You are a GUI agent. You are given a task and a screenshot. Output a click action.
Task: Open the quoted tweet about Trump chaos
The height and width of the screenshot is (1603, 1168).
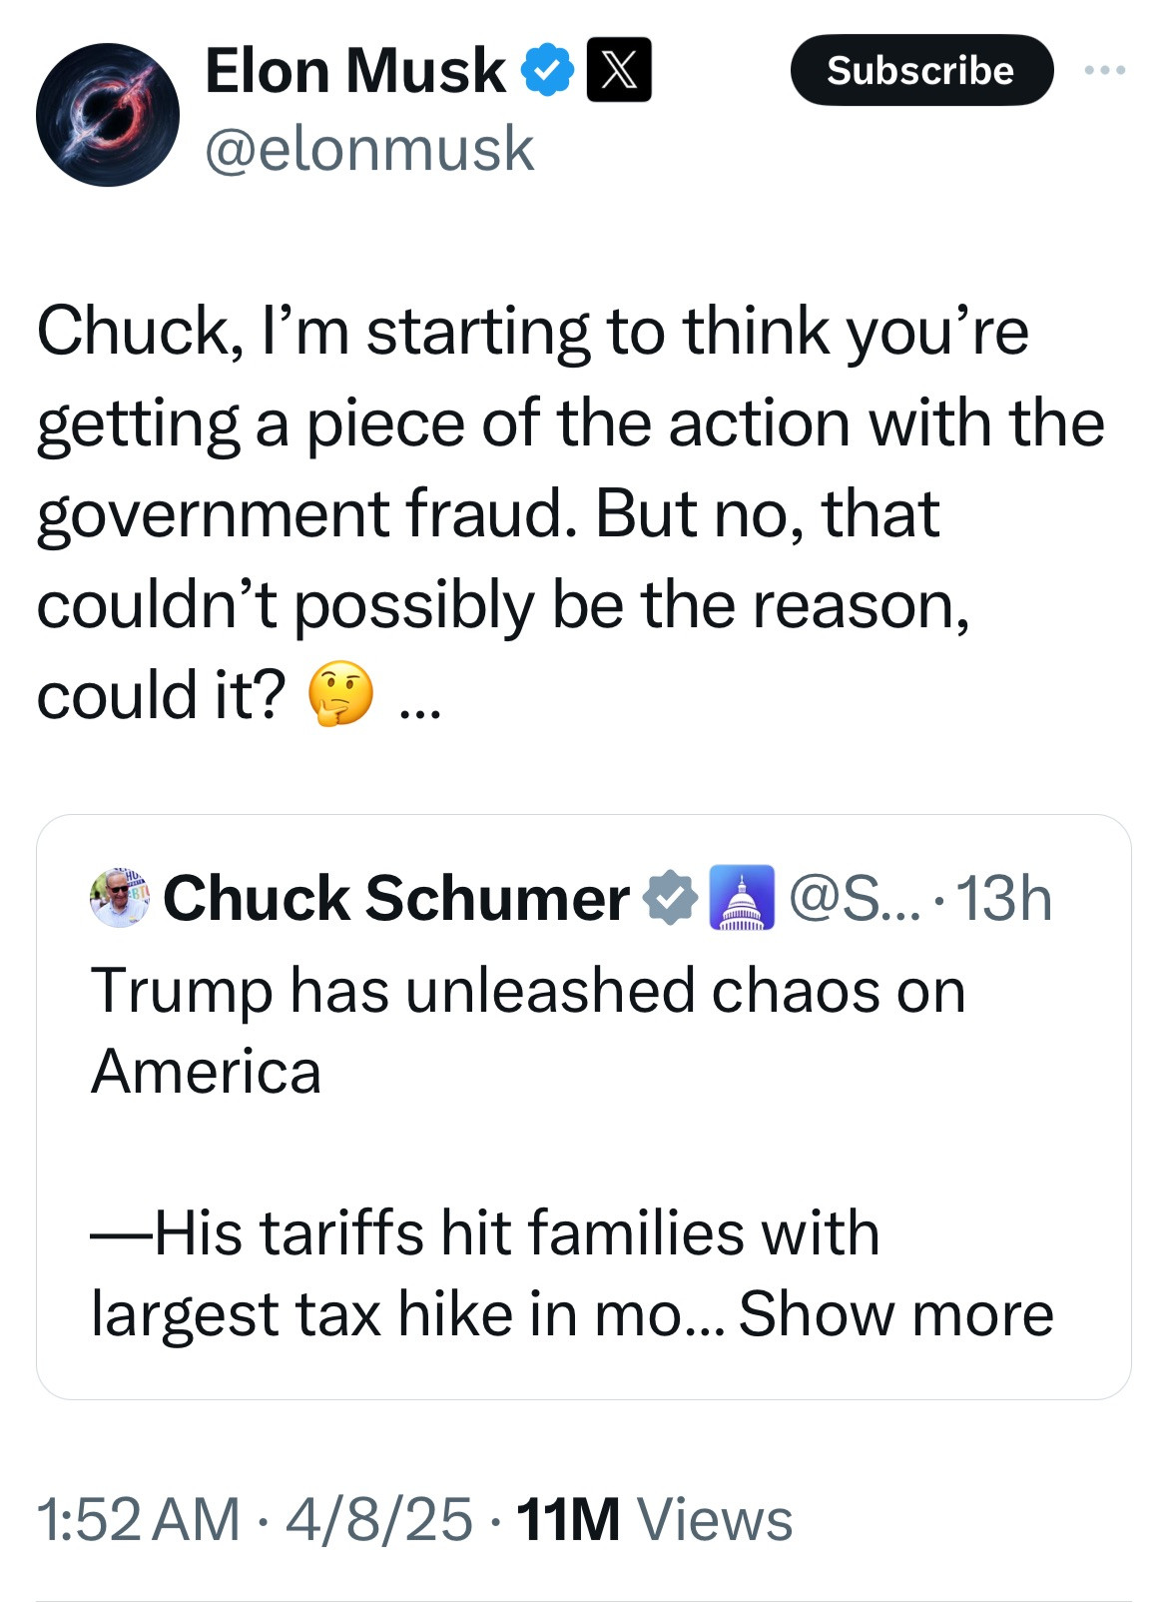(583, 1109)
